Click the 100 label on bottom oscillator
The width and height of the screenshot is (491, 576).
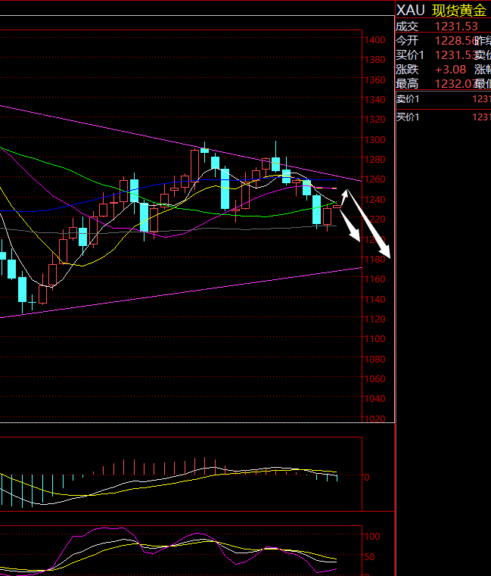pyautogui.click(x=372, y=536)
